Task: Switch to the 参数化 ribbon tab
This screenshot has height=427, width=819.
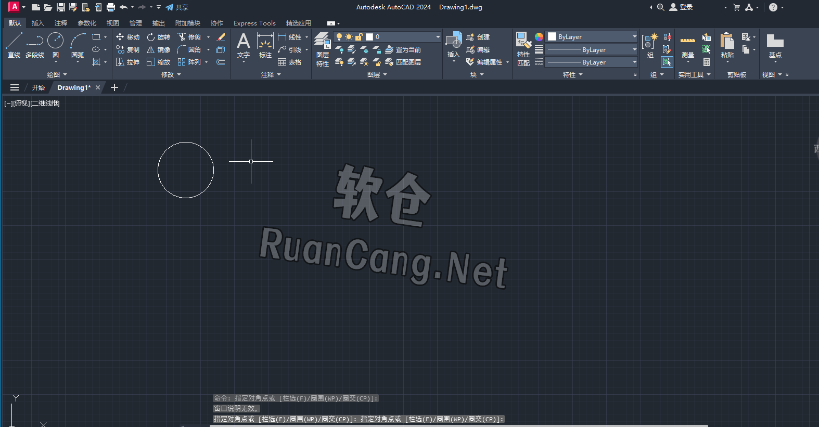Action: pyautogui.click(x=87, y=23)
